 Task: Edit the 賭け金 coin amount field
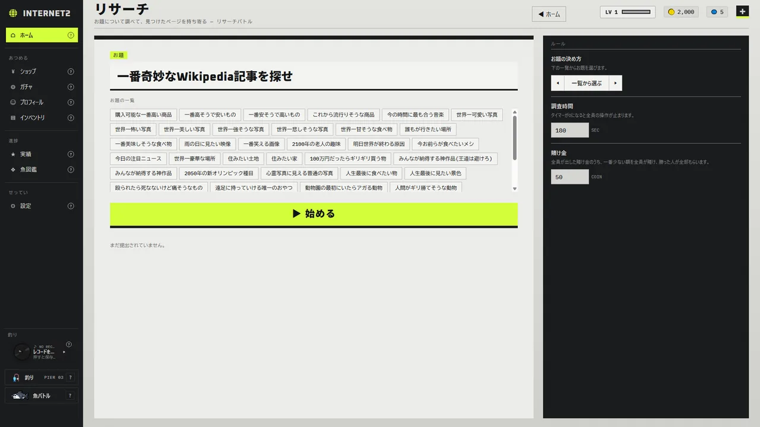[569, 177]
